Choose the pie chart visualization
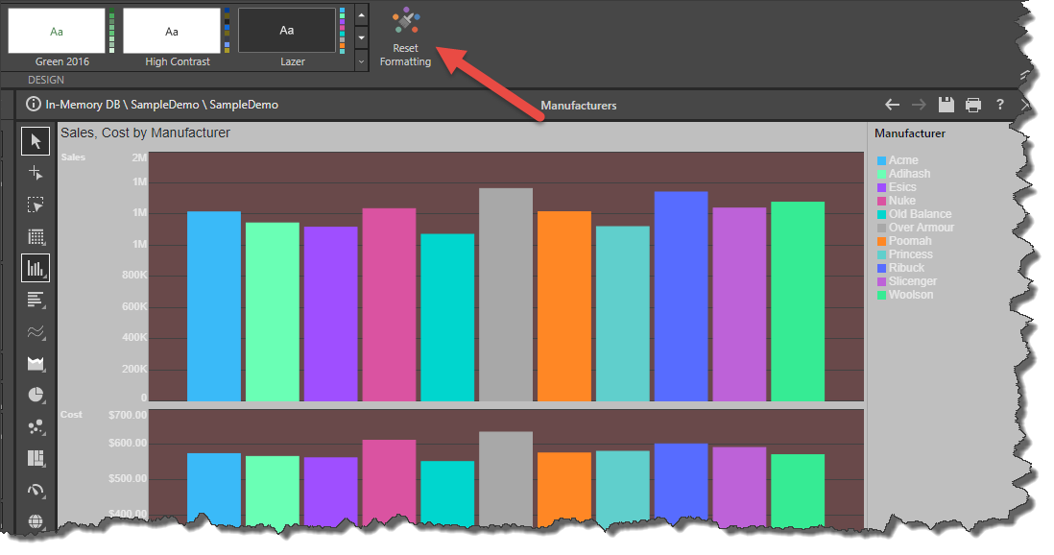The image size is (1054, 555). (x=36, y=395)
